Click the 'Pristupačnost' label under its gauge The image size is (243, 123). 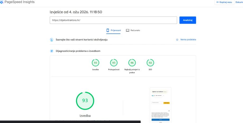(114, 69)
